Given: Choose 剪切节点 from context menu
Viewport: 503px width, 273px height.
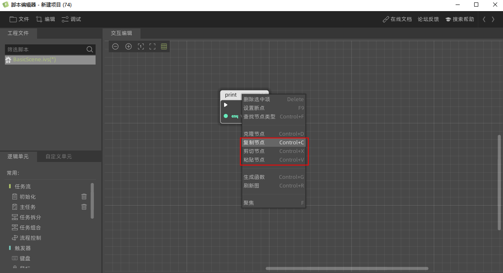Looking at the screenshot, I should [x=274, y=151].
